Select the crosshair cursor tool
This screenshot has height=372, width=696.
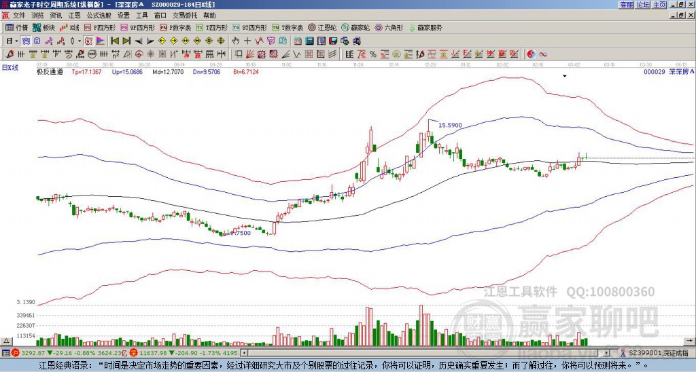(247, 41)
